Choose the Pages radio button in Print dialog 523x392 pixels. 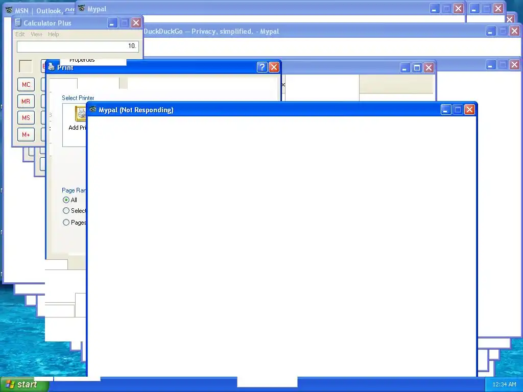point(66,223)
